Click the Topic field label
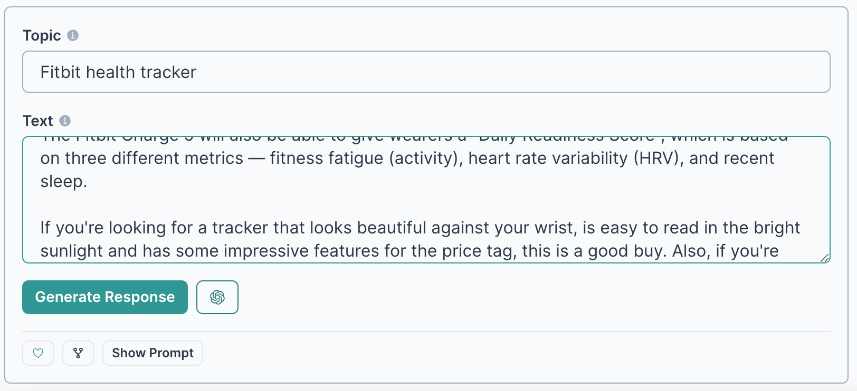The height and width of the screenshot is (391, 857). click(x=42, y=35)
